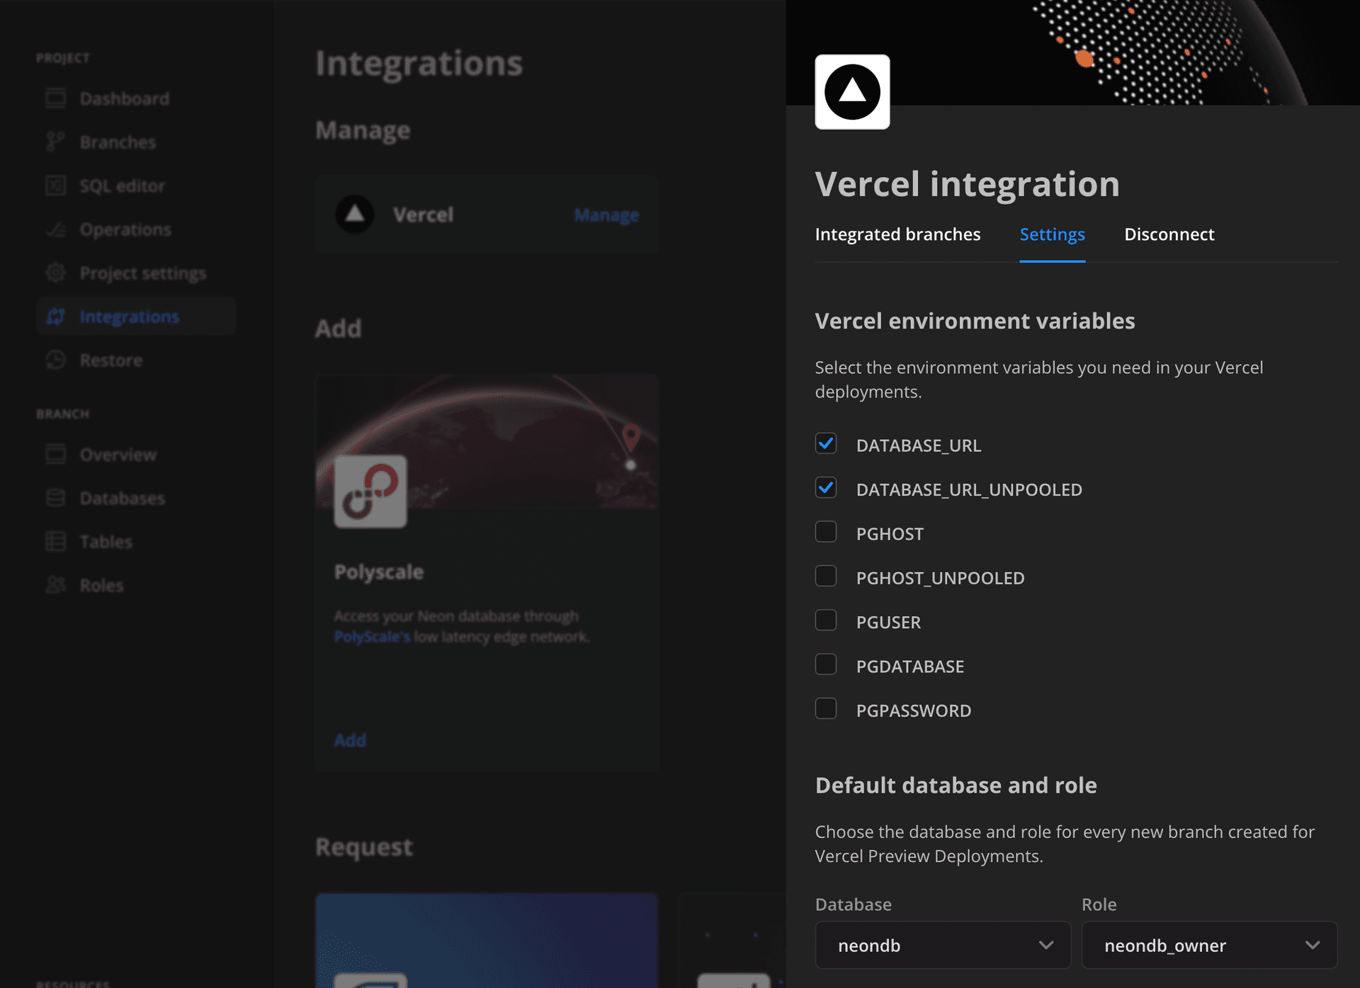This screenshot has height=988, width=1360.
Task: Click the Branches sidebar icon
Action: (55, 142)
